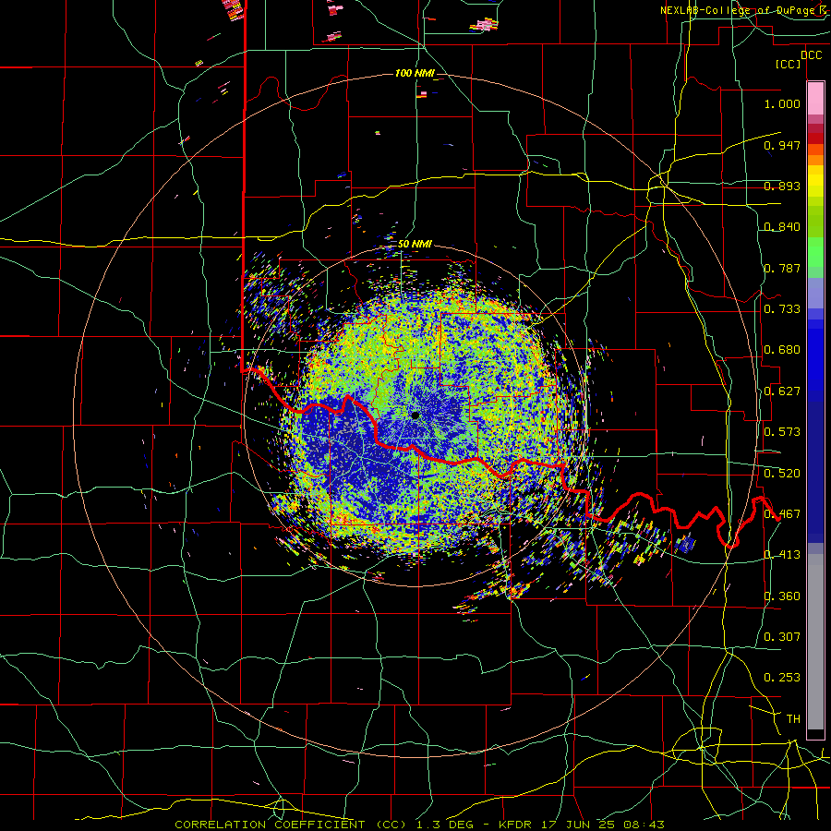831x831 pixels.
Task: Click the 0.787 legend value
Action: pyautogui.click(x=782, y=268)
